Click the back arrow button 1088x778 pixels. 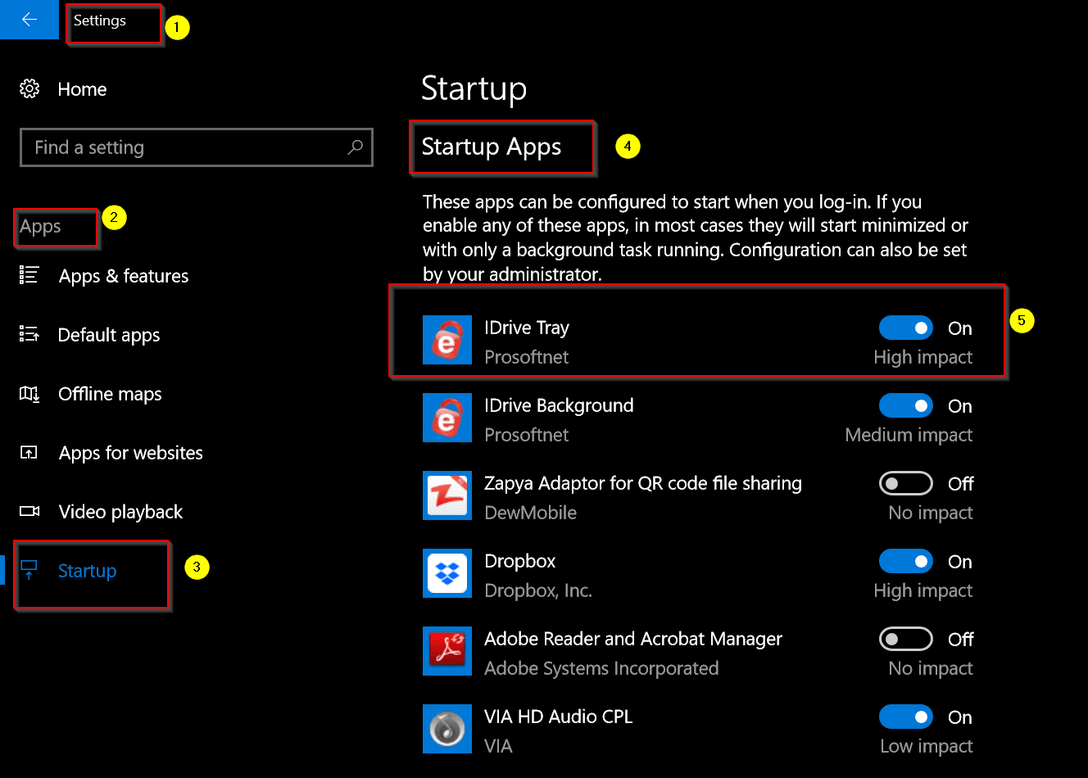click(29, 20)
